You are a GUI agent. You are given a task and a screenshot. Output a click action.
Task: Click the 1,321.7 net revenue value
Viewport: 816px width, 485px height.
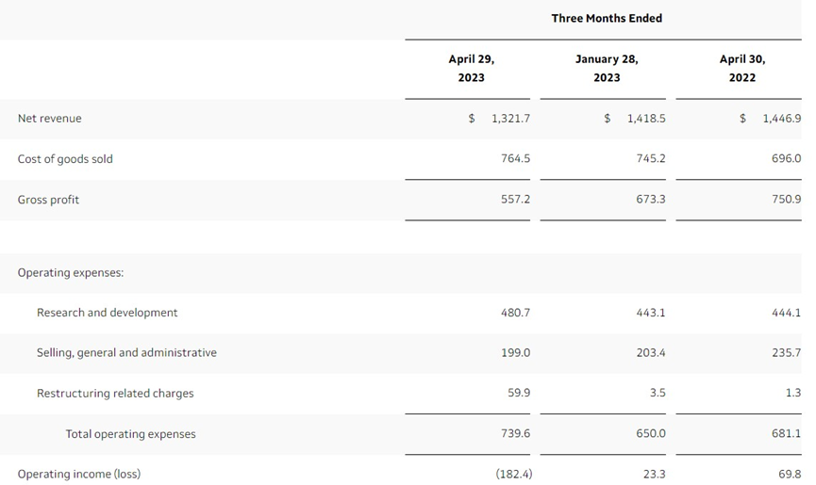[x=510, y=119]
